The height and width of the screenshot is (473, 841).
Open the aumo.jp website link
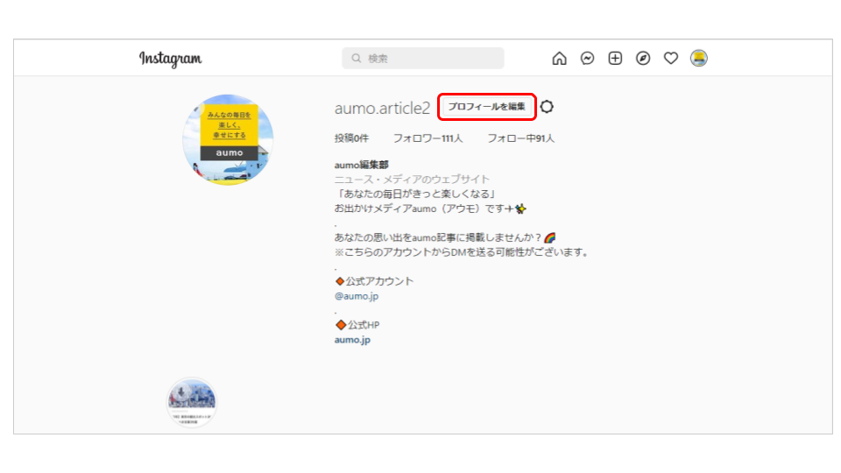pos(352,340)
